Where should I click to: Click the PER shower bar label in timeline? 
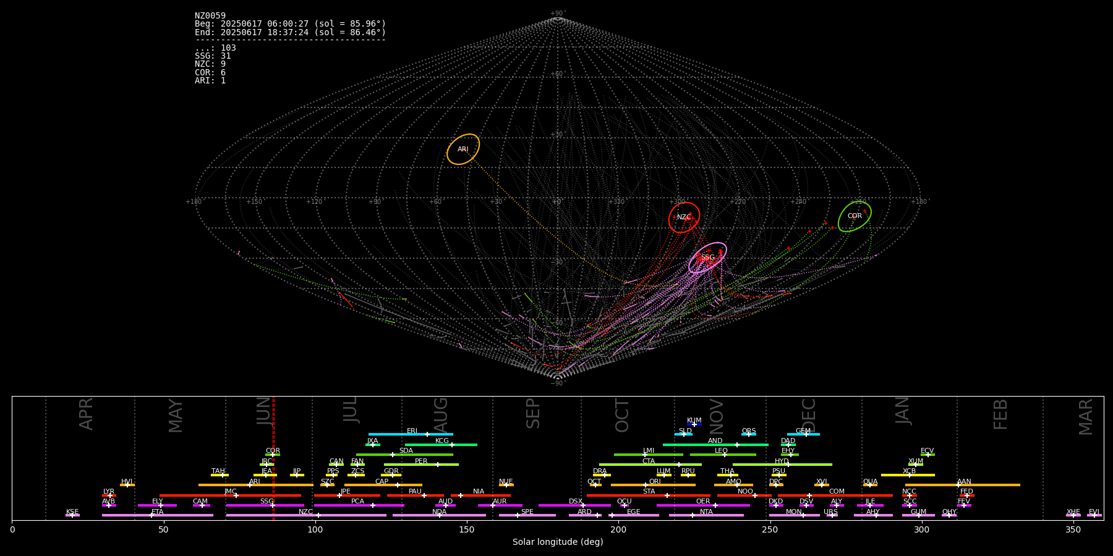coord(421,461)
